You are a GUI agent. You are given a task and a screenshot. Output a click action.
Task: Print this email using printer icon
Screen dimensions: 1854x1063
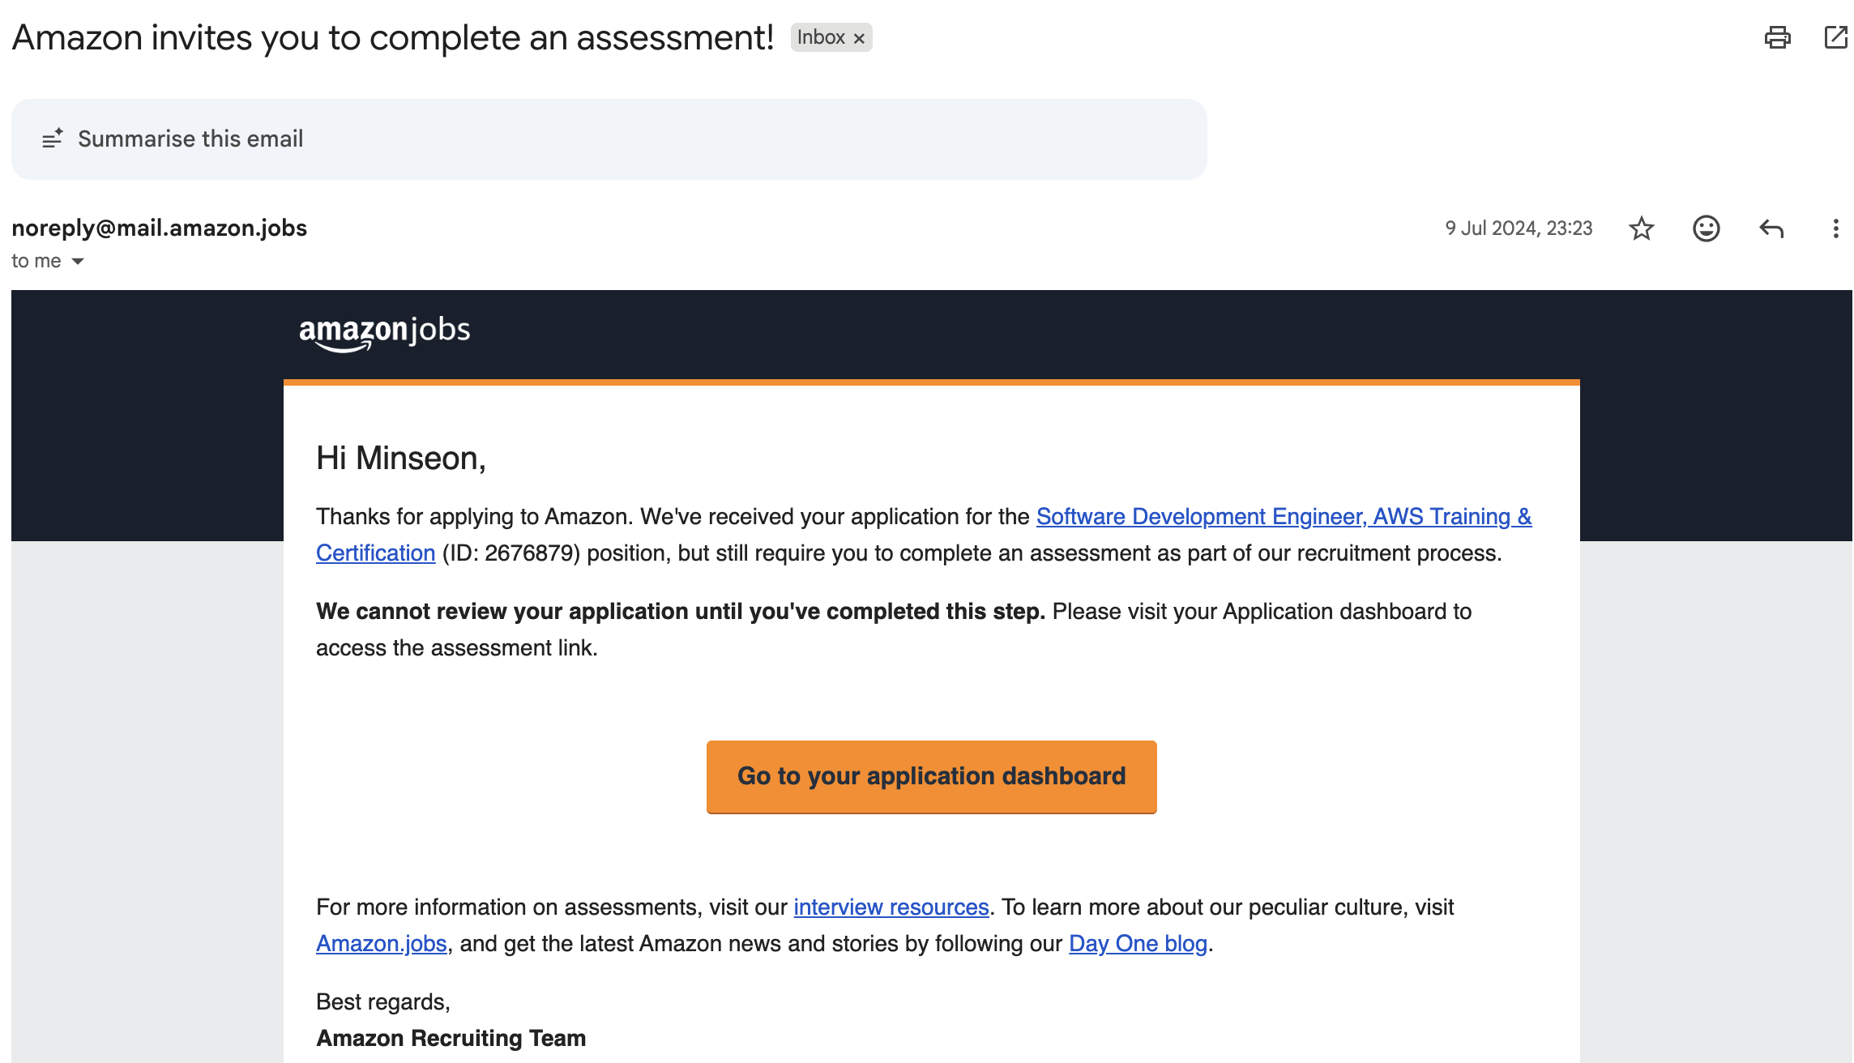point(1777,37)
